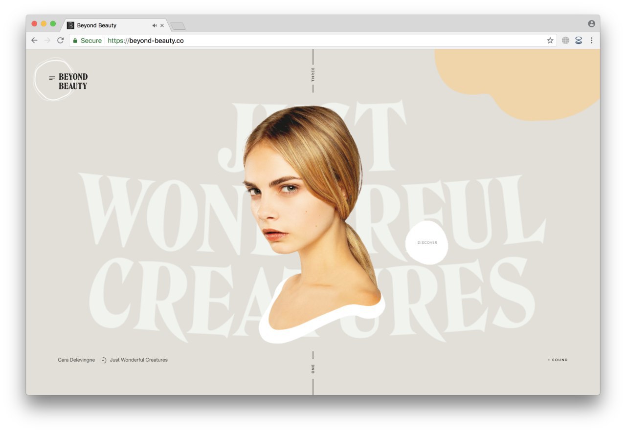
Task: Open the Chrome three-dot menu
Action: pyautogui.click(x=591, y=41)
